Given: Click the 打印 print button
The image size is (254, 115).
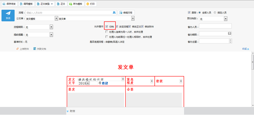Looking at the screenshot, I should (91, 4).
